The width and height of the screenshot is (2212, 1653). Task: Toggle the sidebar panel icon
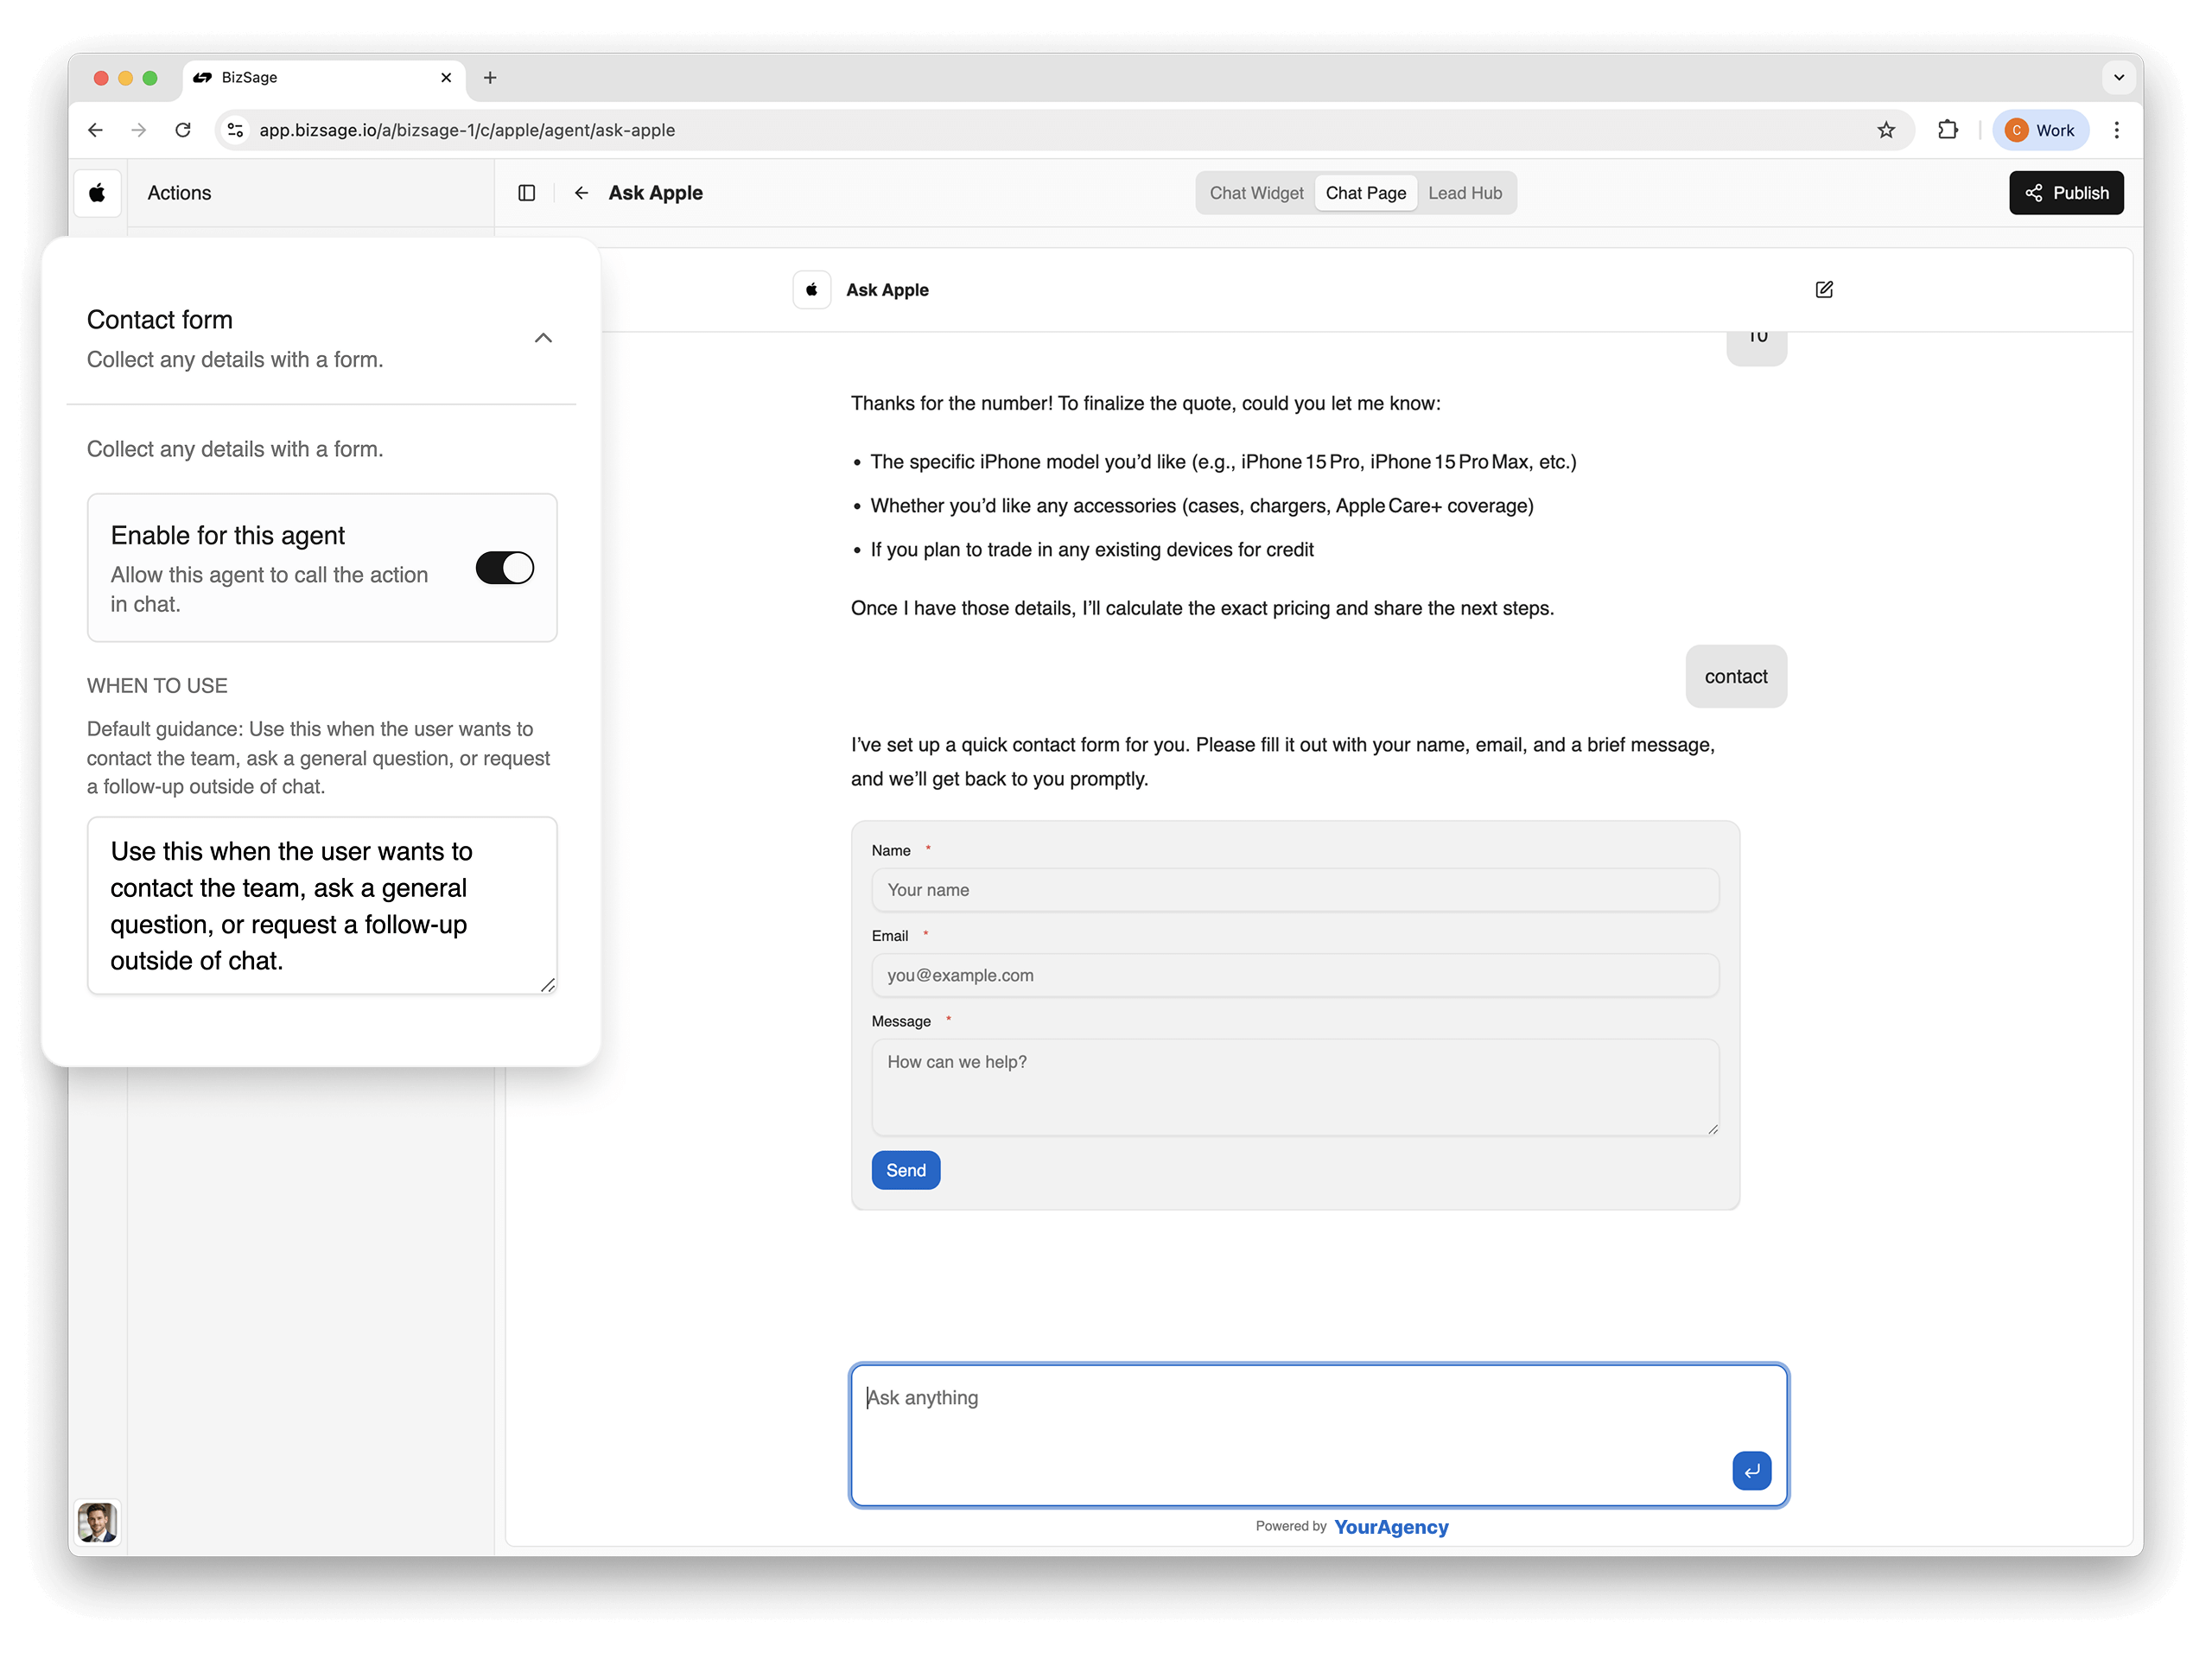coord(527,193)
